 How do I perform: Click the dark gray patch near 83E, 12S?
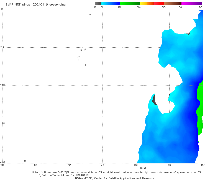pos(154,100)
